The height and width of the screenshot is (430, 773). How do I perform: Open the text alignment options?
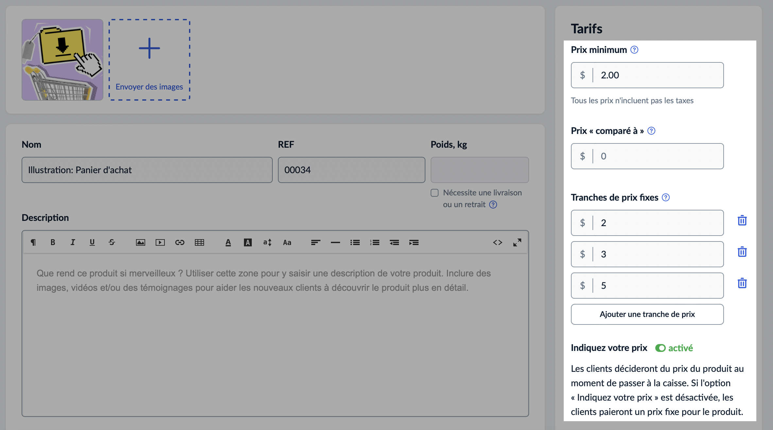[x=316, y=242]
